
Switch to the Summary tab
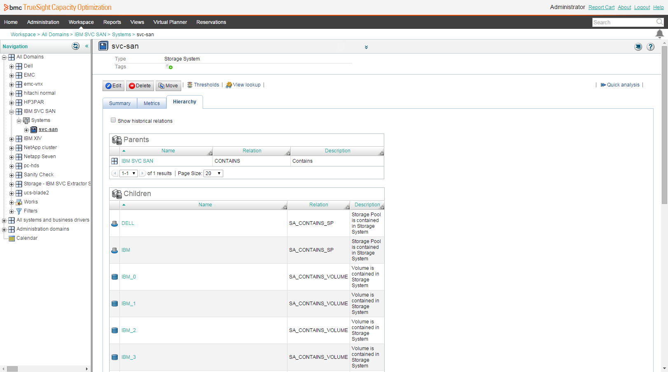(120, 103)
